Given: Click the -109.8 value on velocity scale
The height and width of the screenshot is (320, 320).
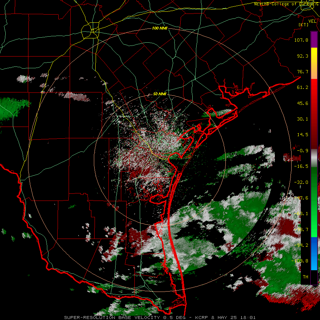Looking at the screenshot, I should point(300,261).
